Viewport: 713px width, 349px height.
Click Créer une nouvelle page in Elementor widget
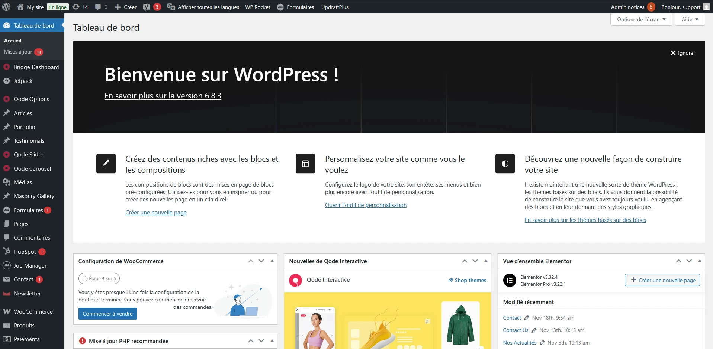[662, 280]
